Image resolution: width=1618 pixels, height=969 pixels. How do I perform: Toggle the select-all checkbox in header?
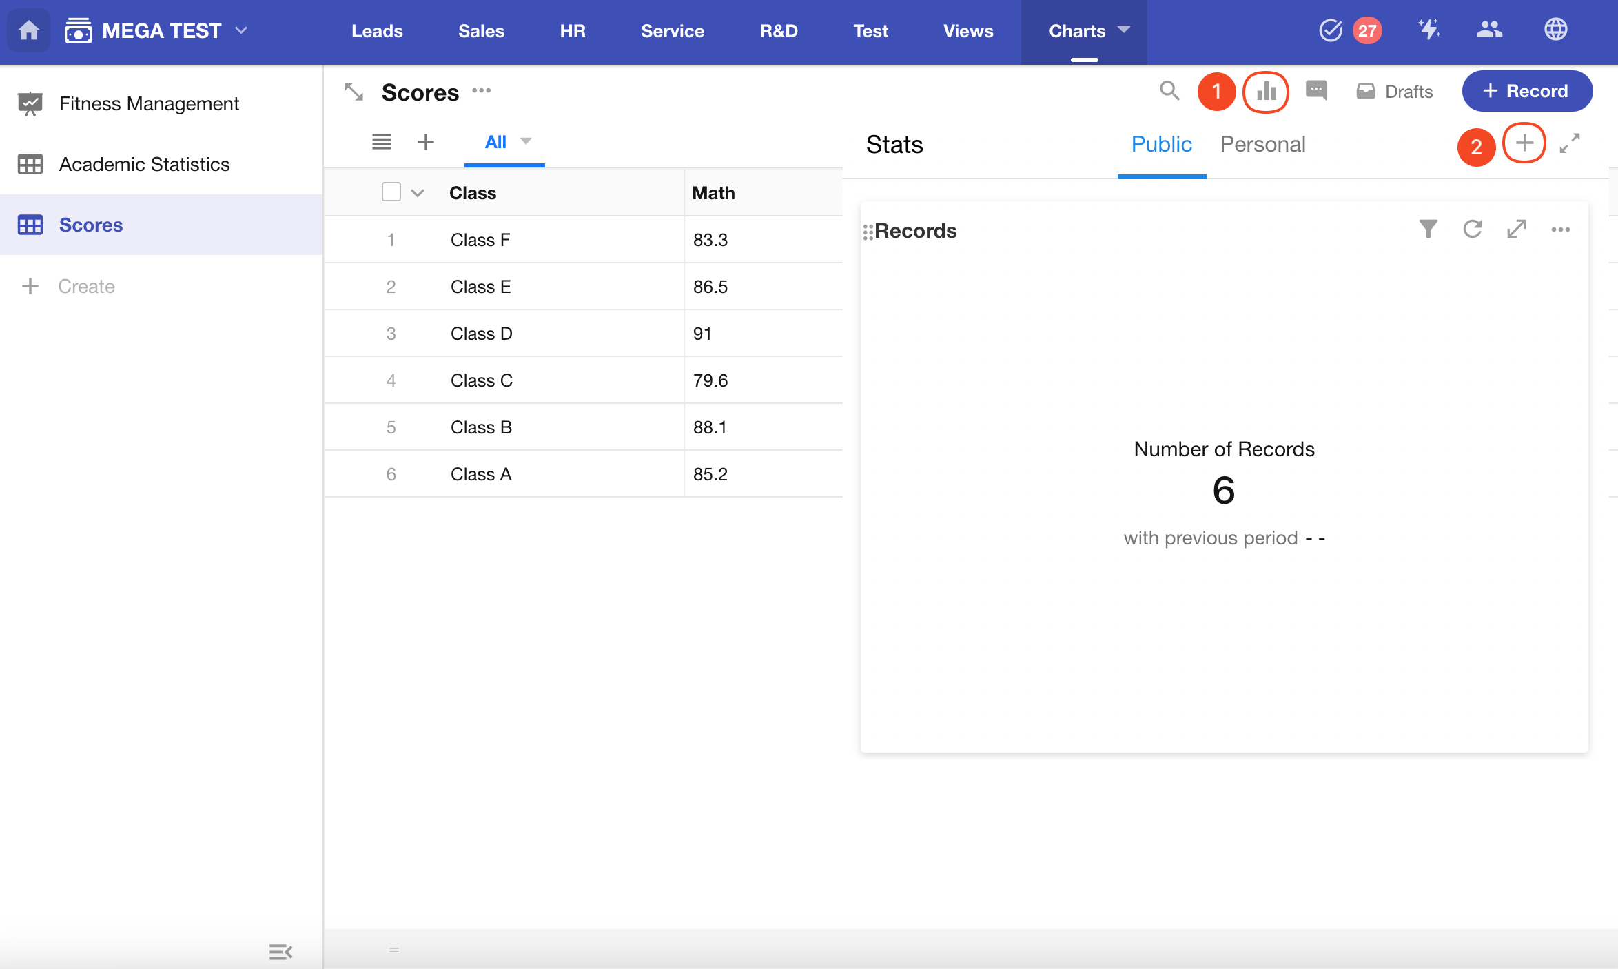click(x=391, y=192)
